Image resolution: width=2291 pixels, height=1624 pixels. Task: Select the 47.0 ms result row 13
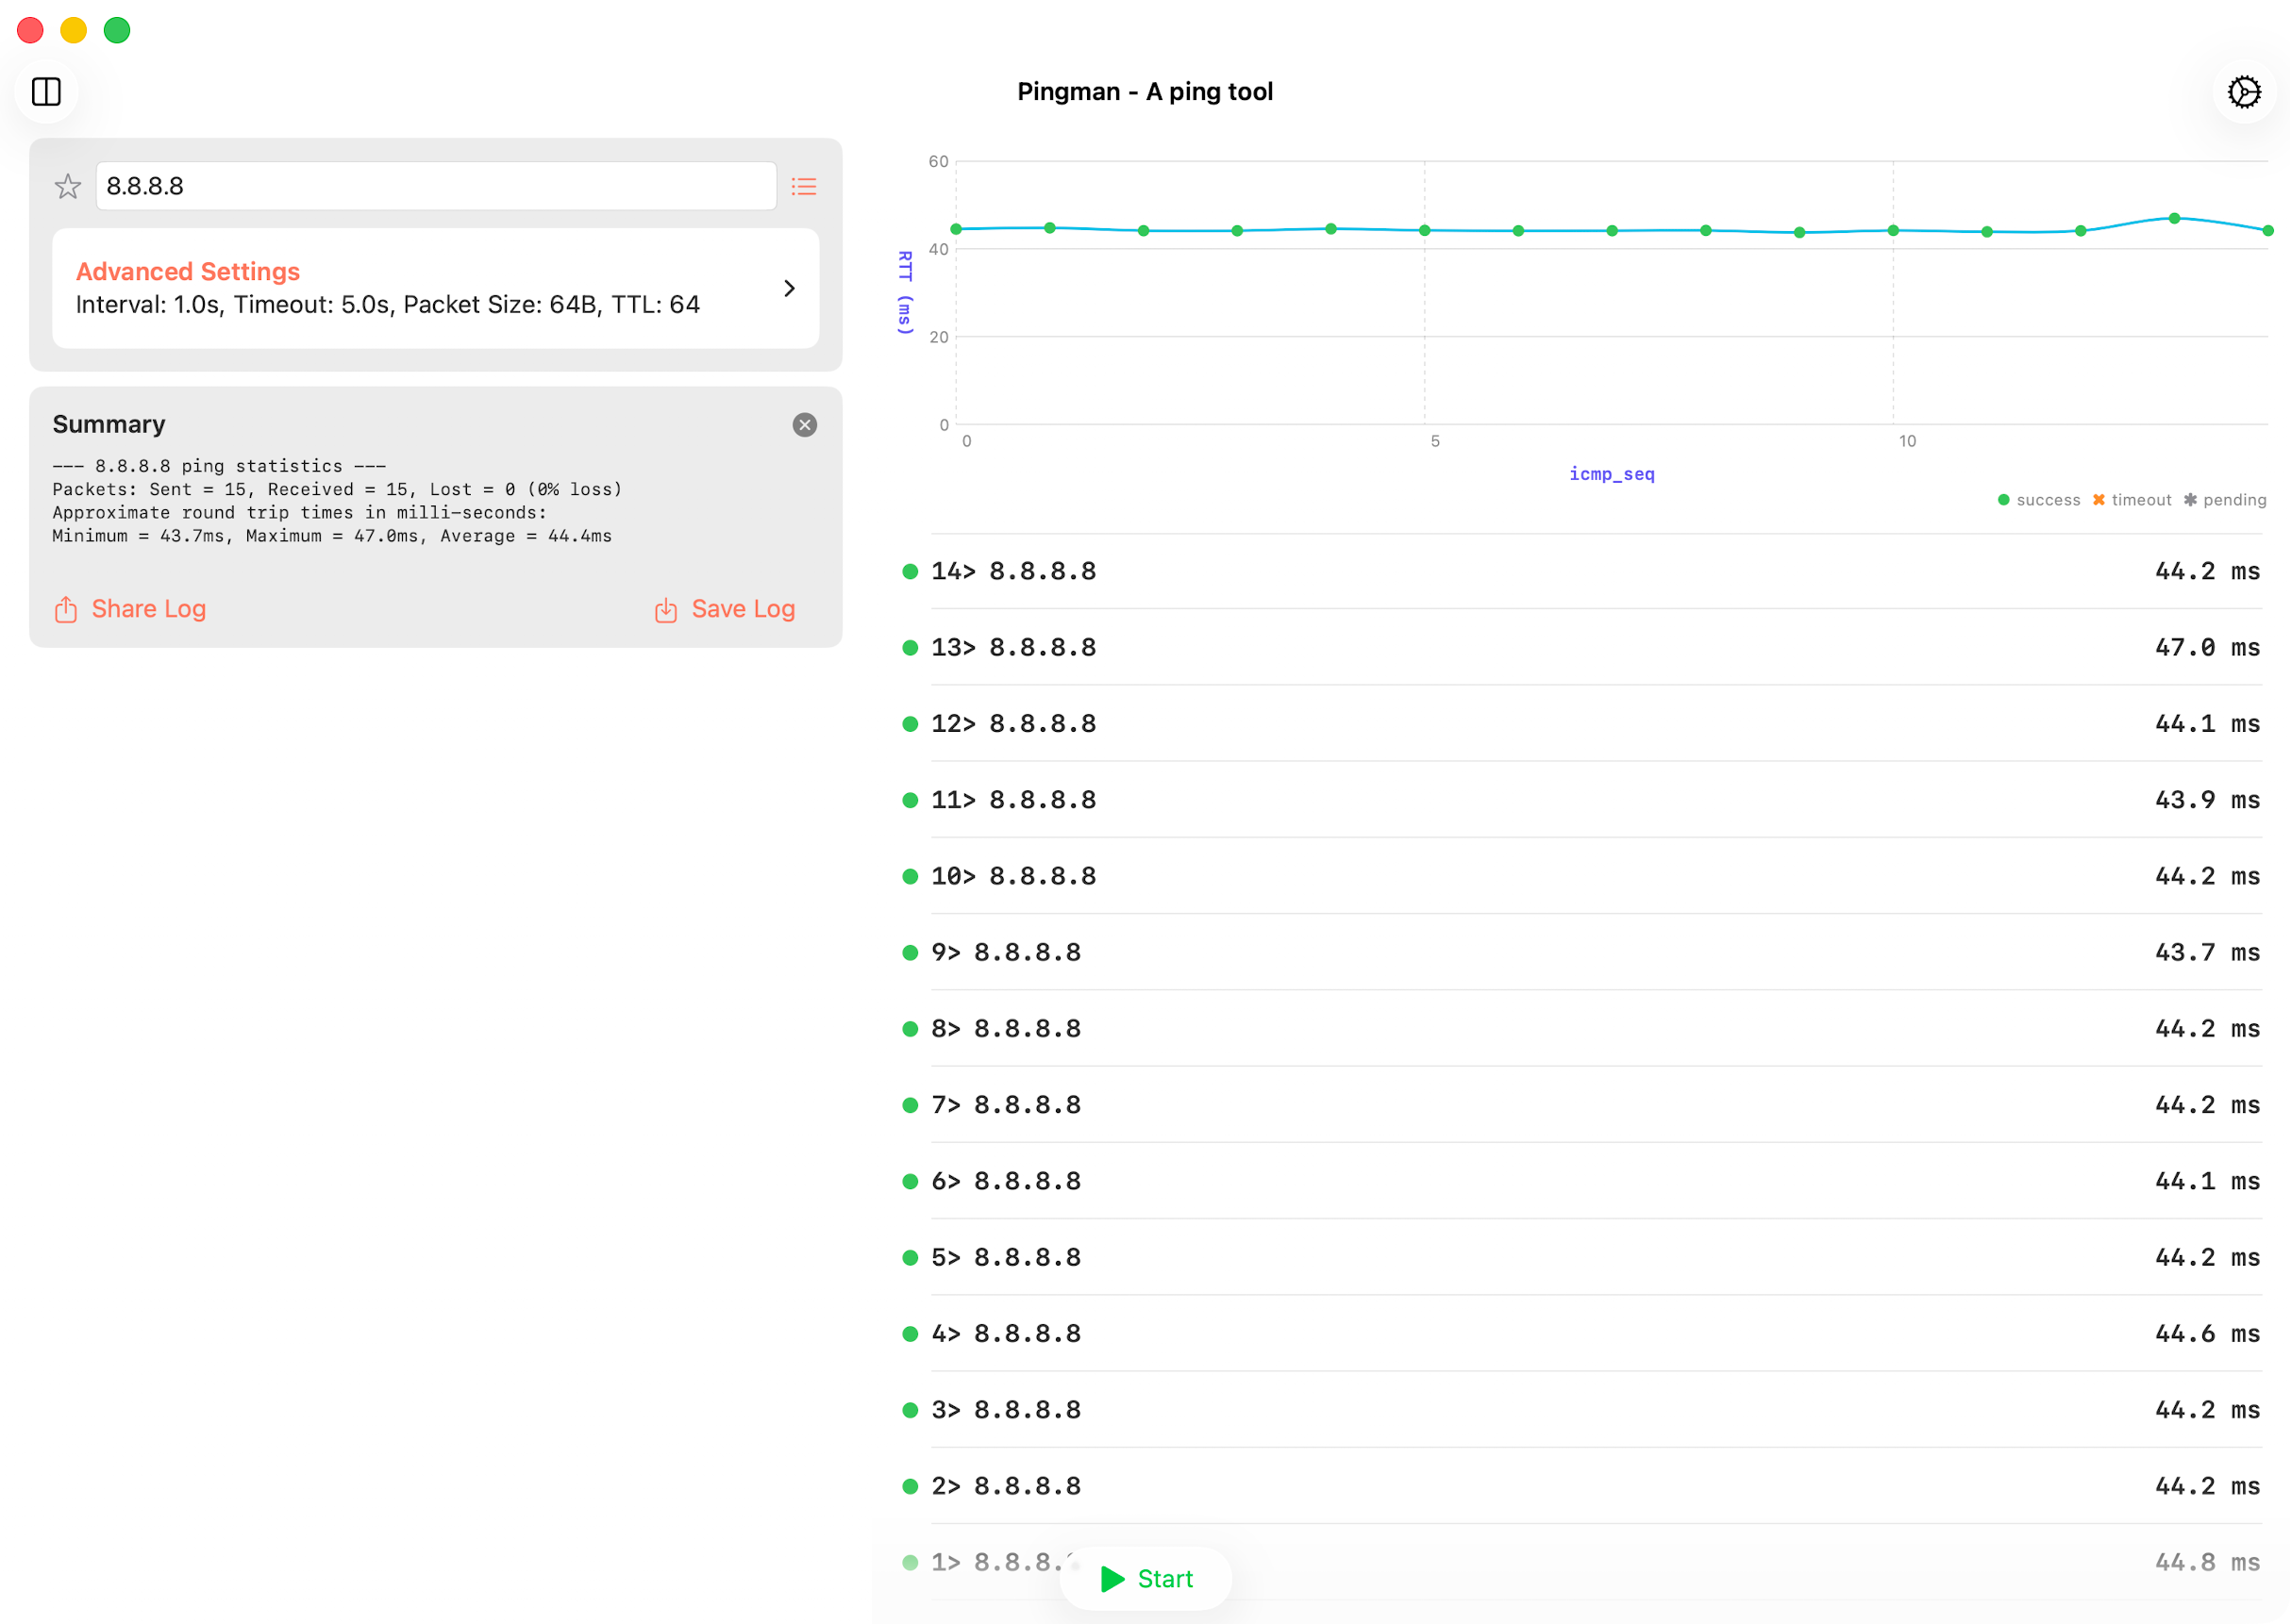pyautogui.click(x=1580, y=647)
